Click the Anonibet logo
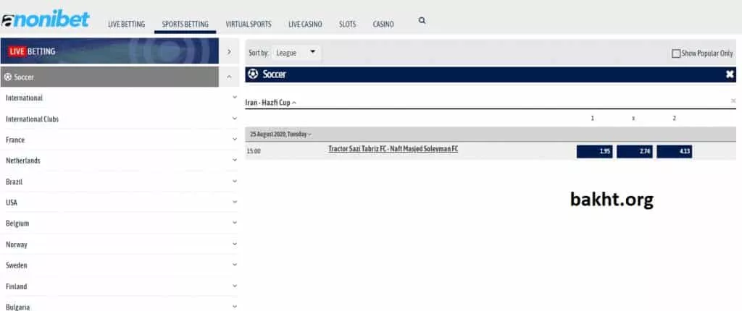Image resolution: width=742 pixels, height=311 pixels. (x=45, y=19)
